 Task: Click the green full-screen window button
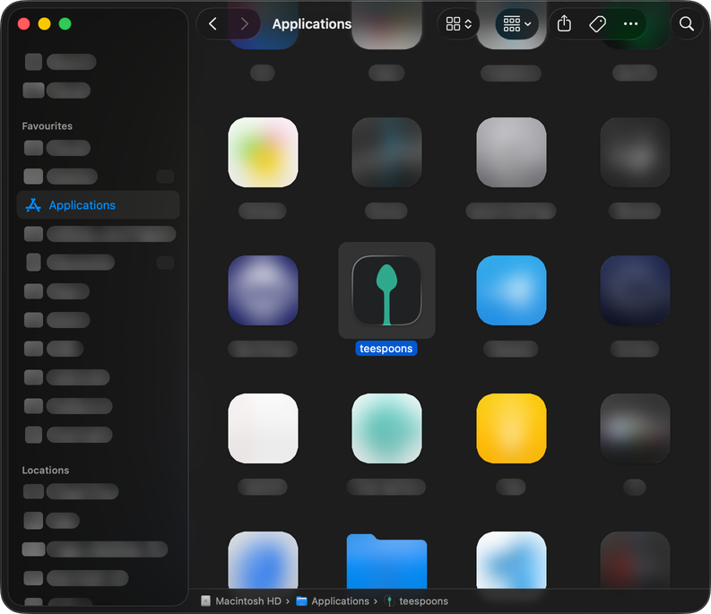pyautogui.click(x=65, y=23)
